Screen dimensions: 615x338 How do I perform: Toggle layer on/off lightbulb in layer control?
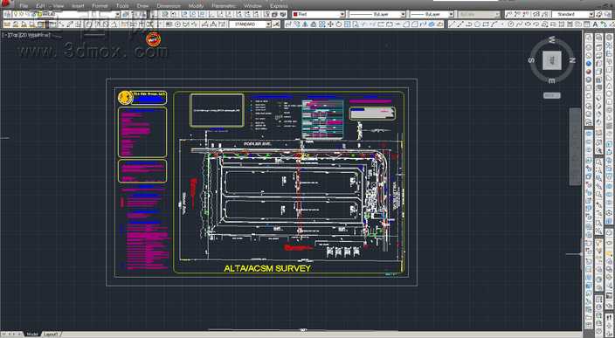[x=15, y=14]
